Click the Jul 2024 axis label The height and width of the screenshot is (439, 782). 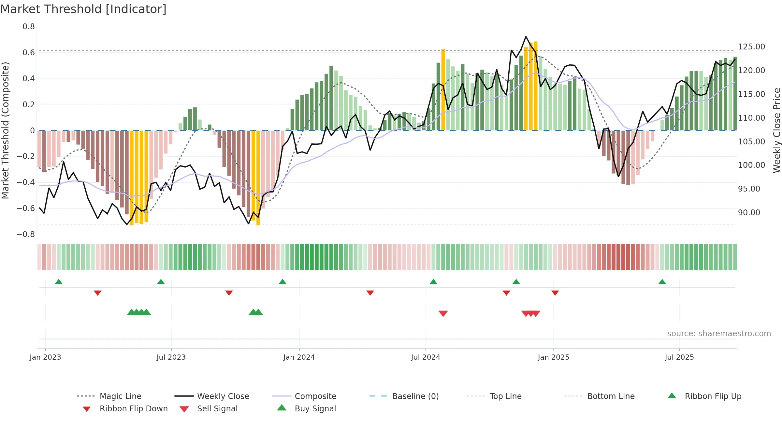[426, 357]
